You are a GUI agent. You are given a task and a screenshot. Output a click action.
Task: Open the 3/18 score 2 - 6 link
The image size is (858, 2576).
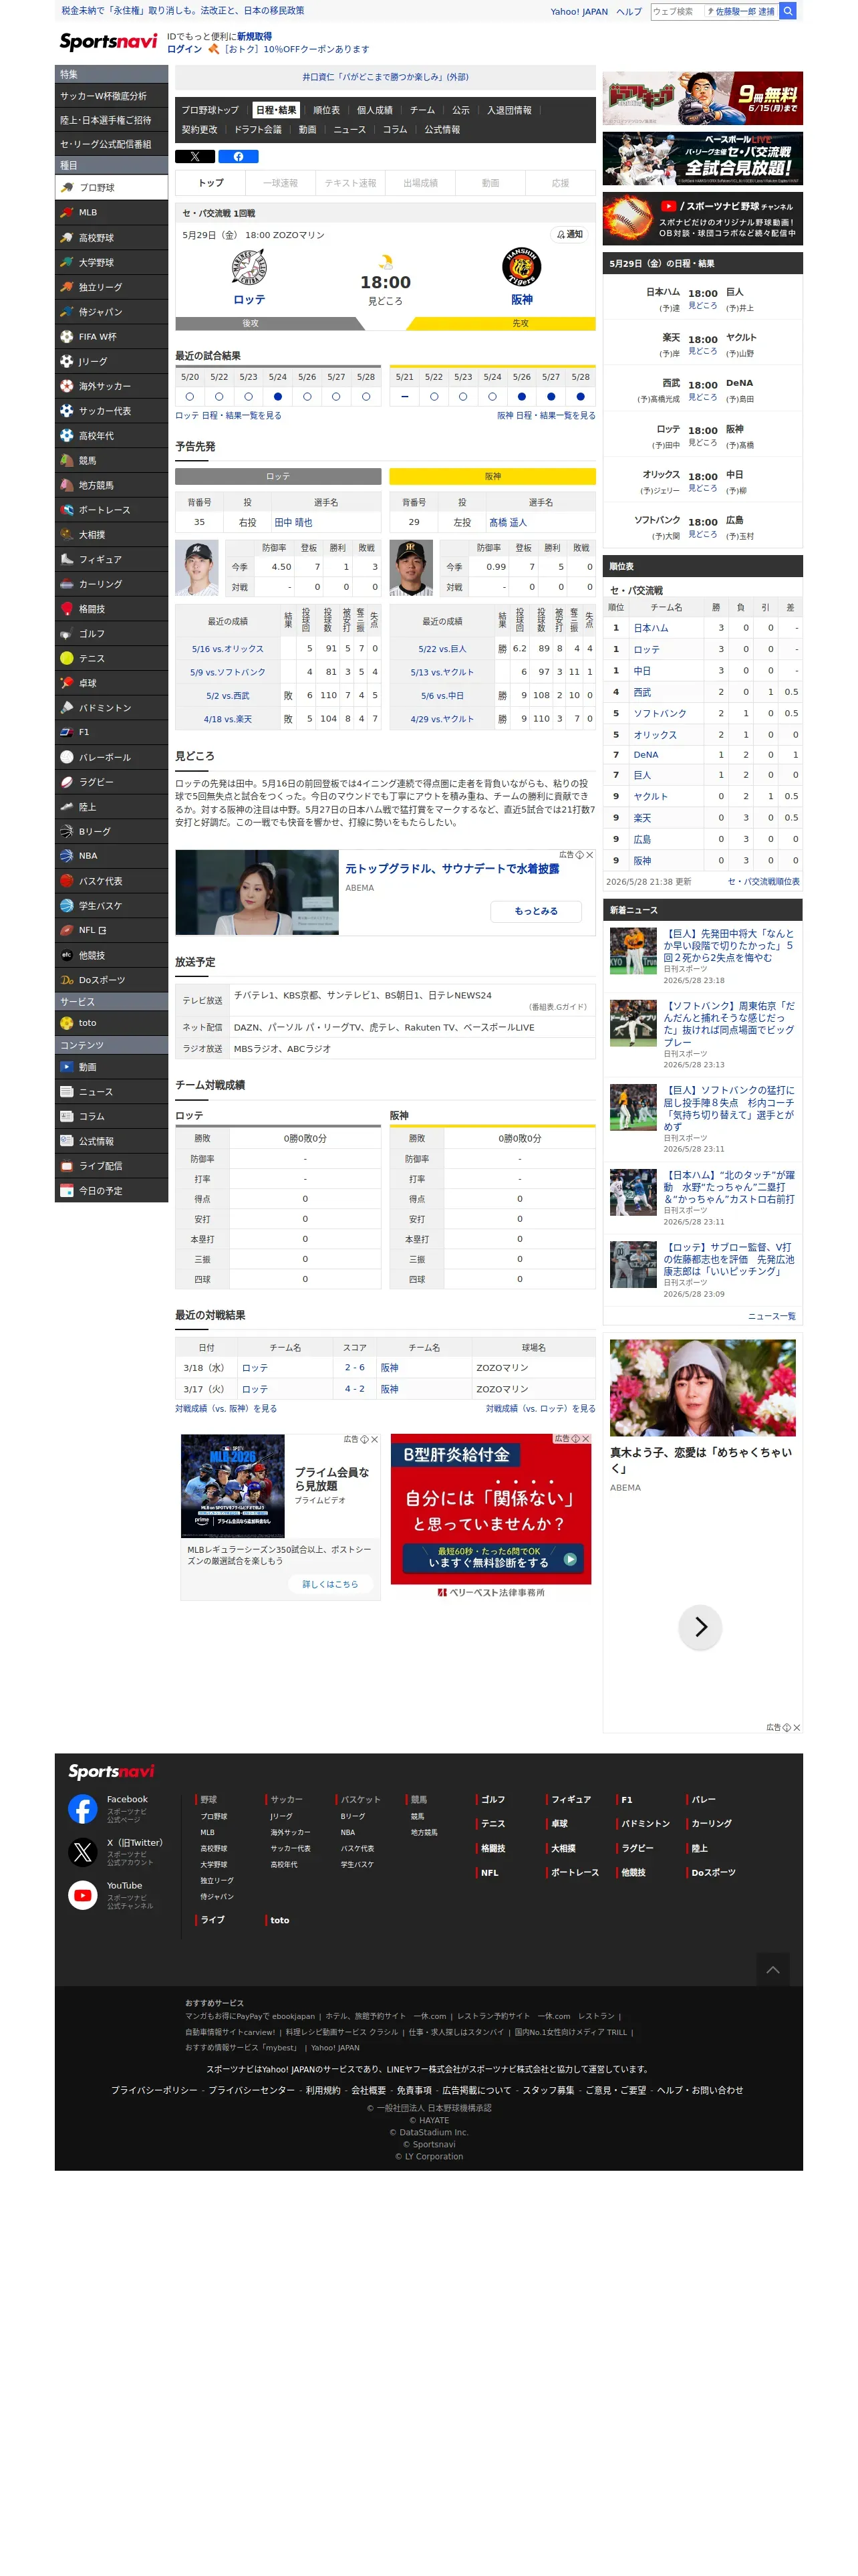point(355,1367)
